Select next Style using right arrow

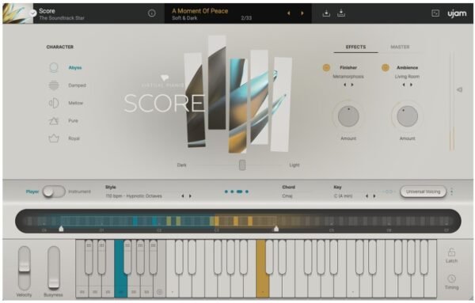point(190,196)
